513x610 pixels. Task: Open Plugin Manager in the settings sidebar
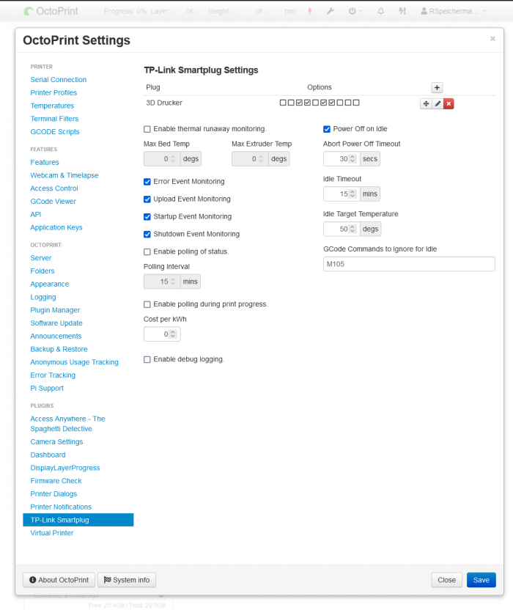coord(55,310)
